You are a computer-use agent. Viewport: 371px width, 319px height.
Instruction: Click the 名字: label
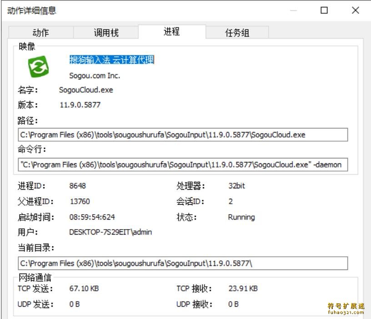tap(28, 90)
